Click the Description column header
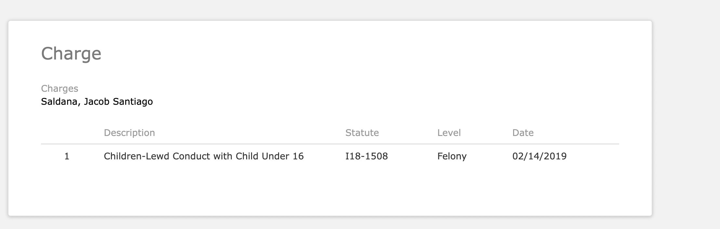 click(x=129, y=133)
